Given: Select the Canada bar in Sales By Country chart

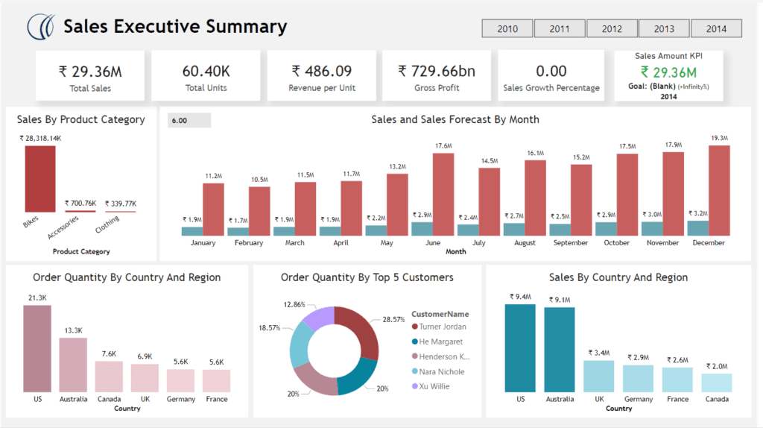Looking at the screenshot, I should click(x=716, y=383).
